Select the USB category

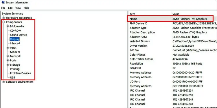[12, 77]
